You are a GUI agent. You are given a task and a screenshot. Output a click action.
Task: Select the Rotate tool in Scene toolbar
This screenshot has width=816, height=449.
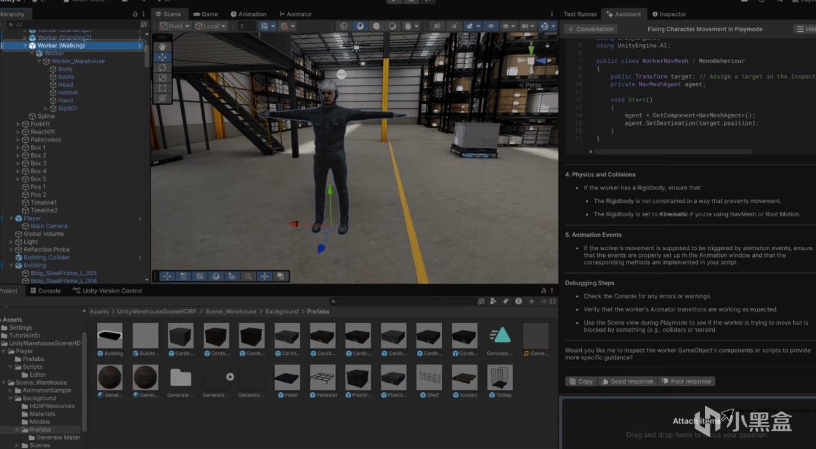pyautogui.click(x=163, y=68)
